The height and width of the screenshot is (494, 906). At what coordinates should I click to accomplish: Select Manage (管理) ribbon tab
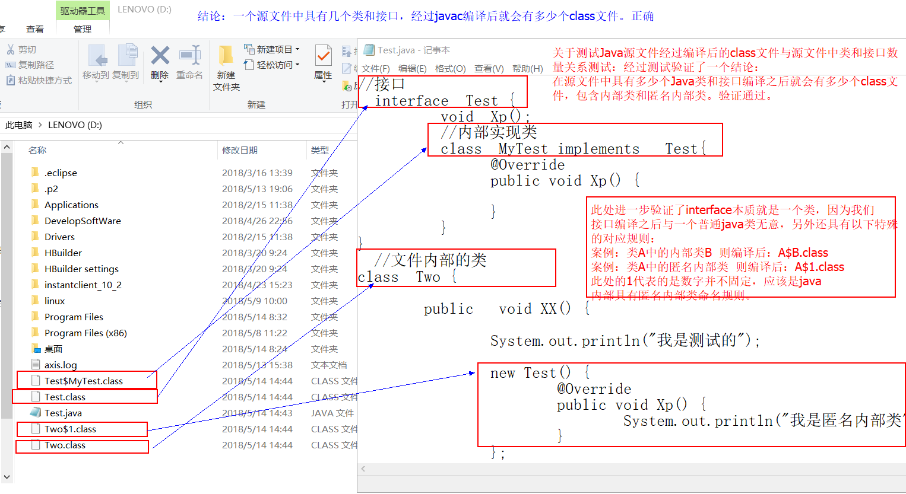coord(83,29)
